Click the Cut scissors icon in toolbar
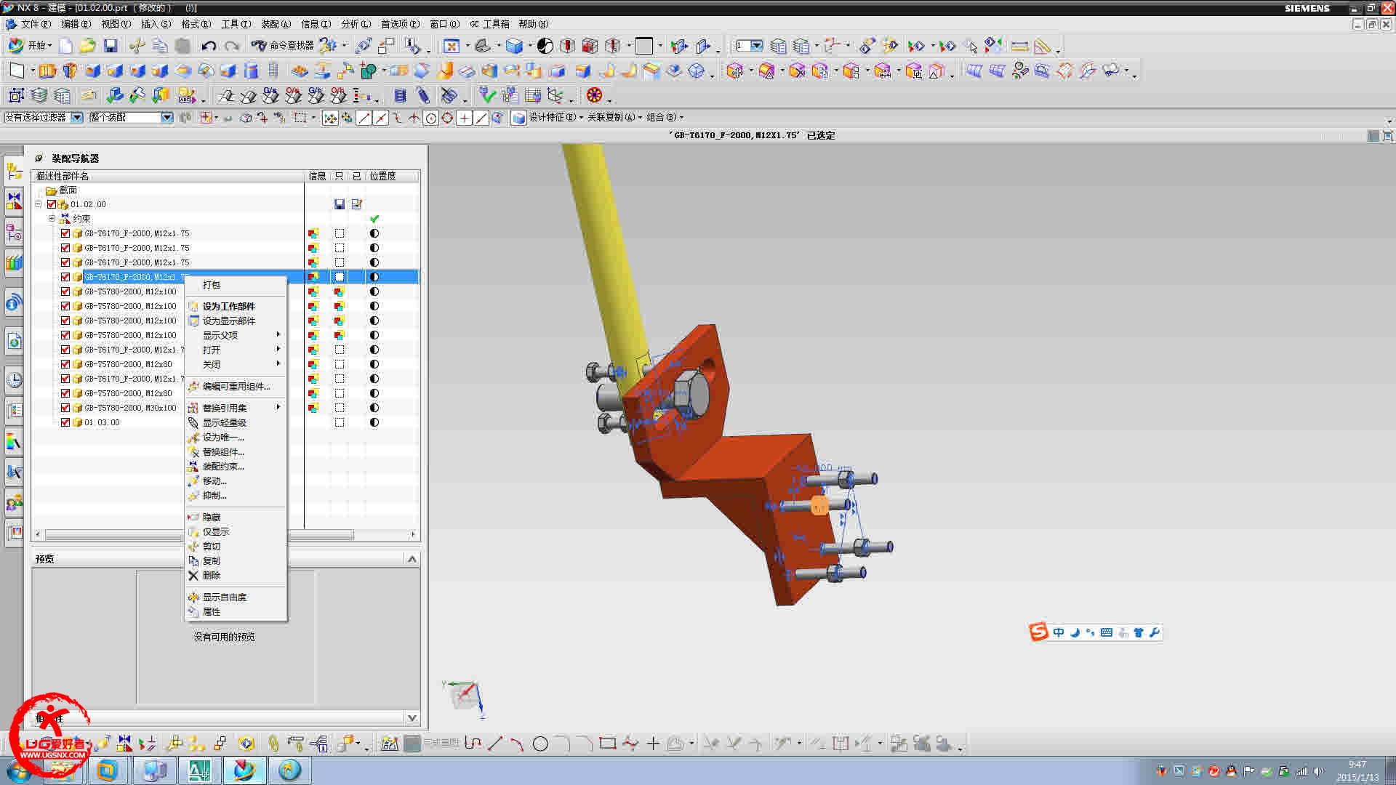 [x=137, y=46]
